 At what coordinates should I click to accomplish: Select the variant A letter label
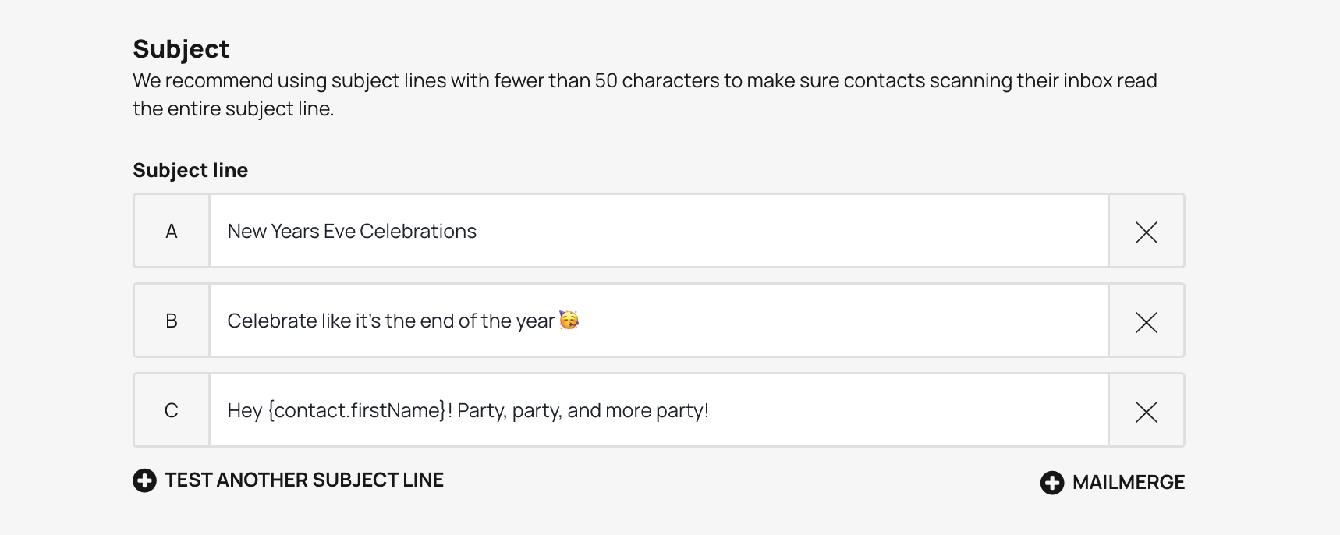pos(172,231)
